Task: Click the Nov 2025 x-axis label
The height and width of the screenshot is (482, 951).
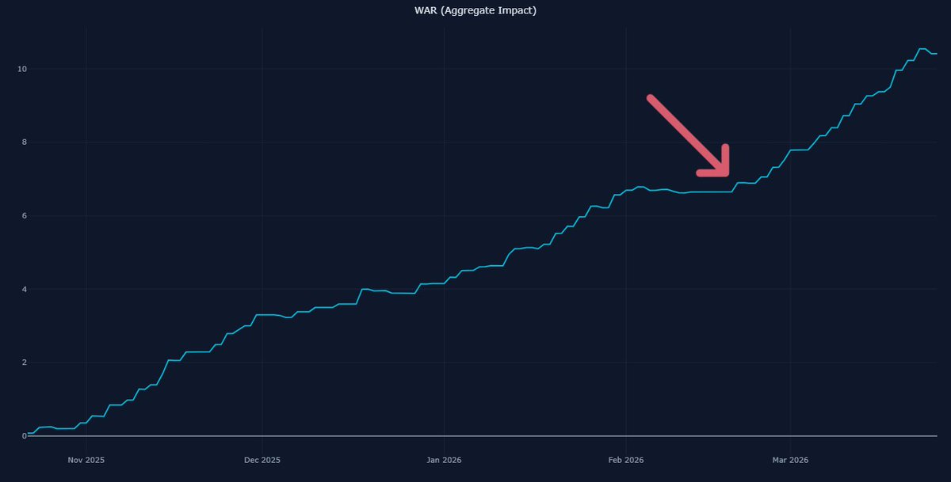Action: tap(86, 460)
